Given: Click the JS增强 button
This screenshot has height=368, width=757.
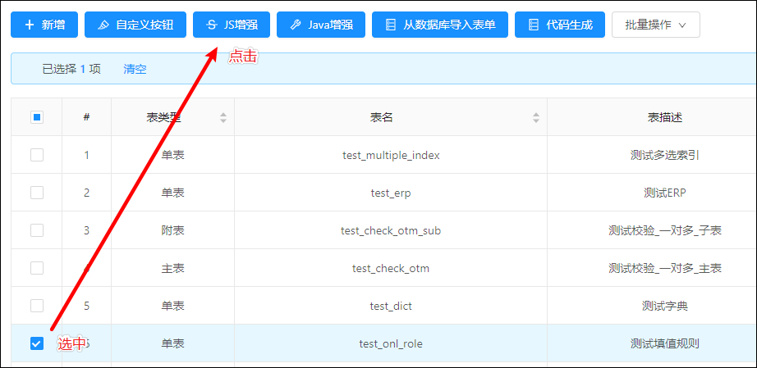Looking at the screenshot, I should (232, 25).
